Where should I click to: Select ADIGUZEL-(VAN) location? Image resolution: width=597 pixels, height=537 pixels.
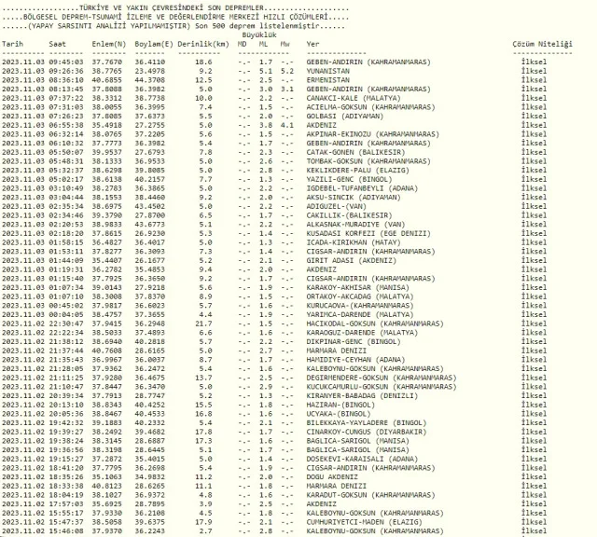pos(336,207)
